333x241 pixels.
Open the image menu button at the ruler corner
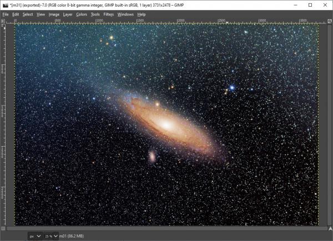coord(3,21)
